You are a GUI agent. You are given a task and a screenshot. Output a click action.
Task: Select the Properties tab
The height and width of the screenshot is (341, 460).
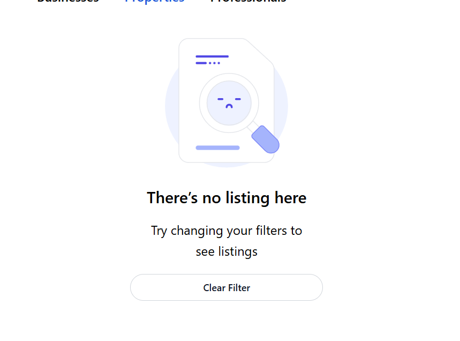(154, 2)
